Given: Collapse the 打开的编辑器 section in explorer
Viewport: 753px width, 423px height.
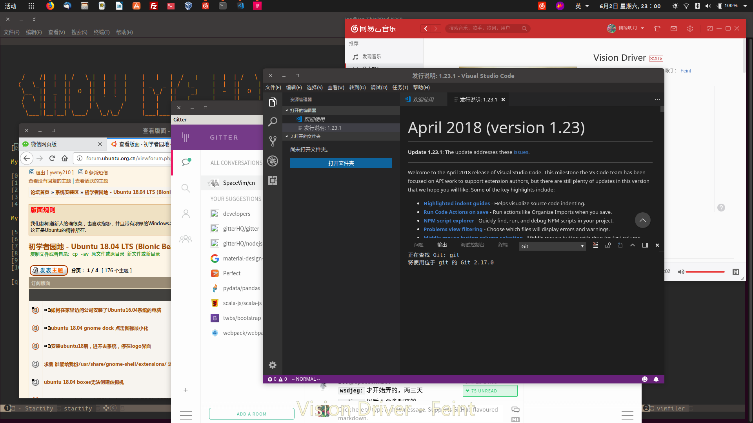Looking at the screenshot, I should (341, 110).
